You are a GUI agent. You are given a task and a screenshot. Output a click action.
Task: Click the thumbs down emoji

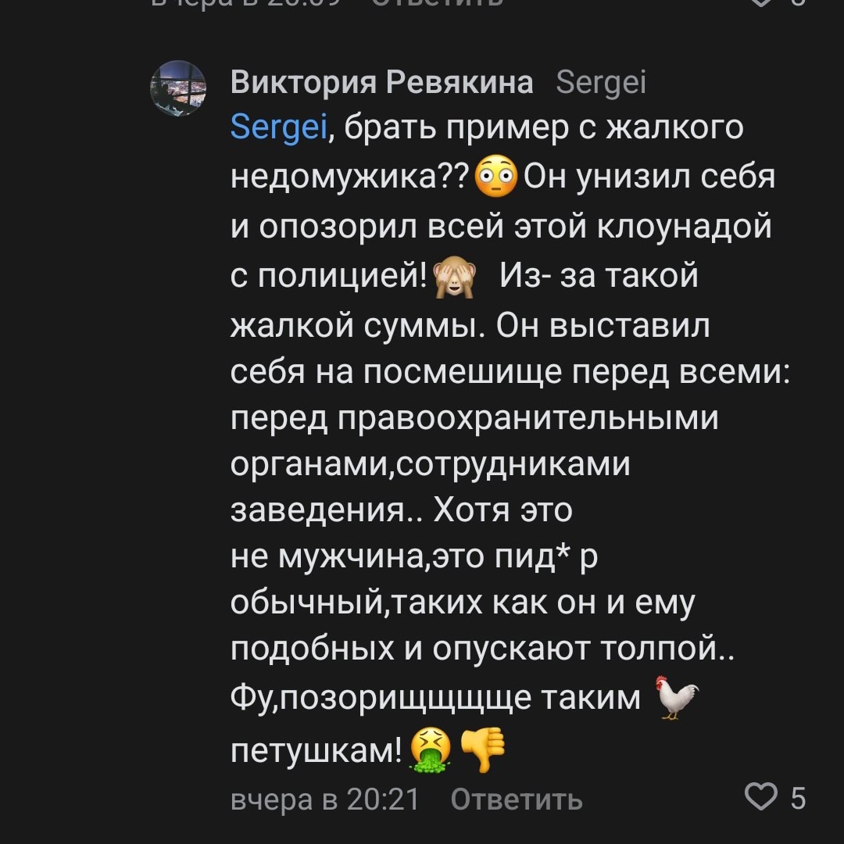point(483,749)
